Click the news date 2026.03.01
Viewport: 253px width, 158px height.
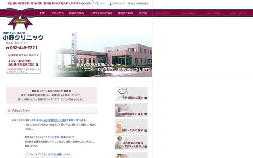[x=19, y=120]
